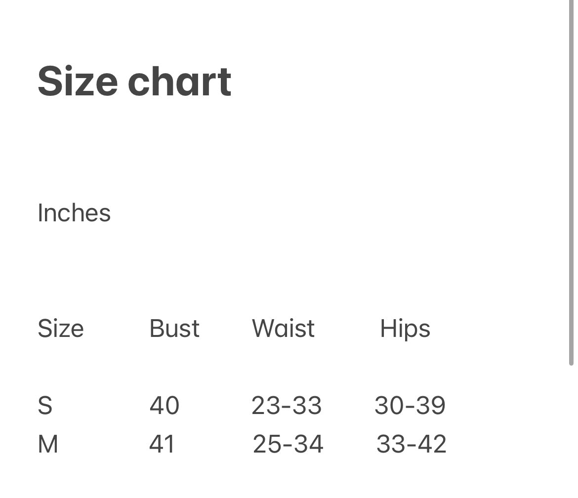Screen dimensions: 578x498
Task: Click the Hips column header
Action: tap(405, 329)
